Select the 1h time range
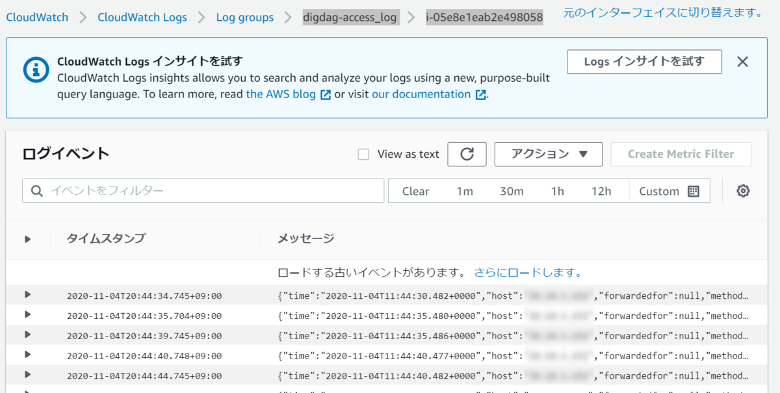The width and height of the screenshot is (780, 393). pyautogui.click(x=558, y=191)
